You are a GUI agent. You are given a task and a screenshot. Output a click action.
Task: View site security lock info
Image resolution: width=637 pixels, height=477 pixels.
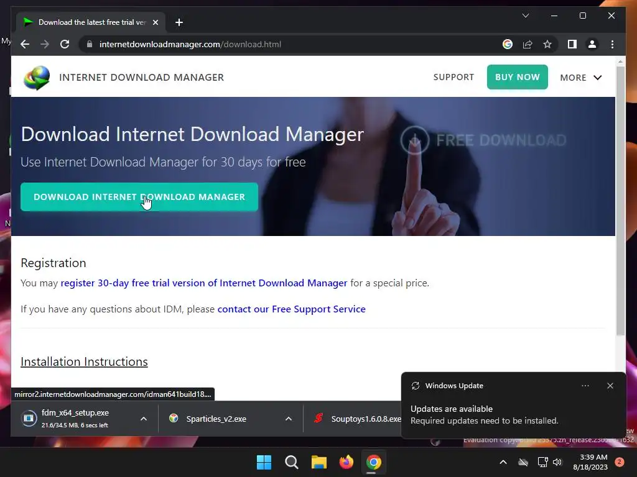coord(90,44)
